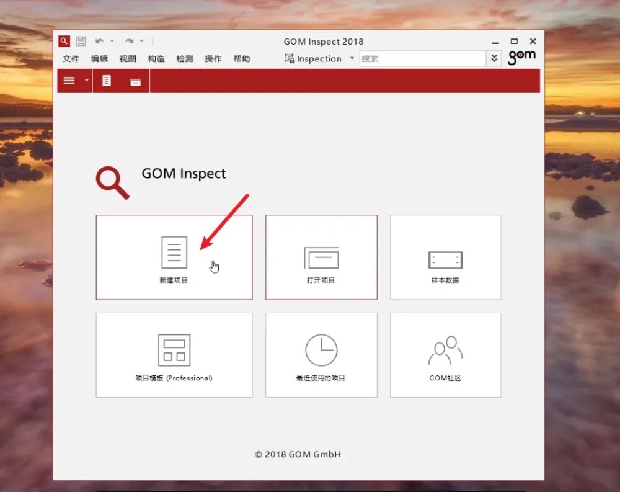Image resolution: width=620 pixels, height=492 pixels.
Task: Click the redo arrow icon
Action: click(x=129, y=41)
